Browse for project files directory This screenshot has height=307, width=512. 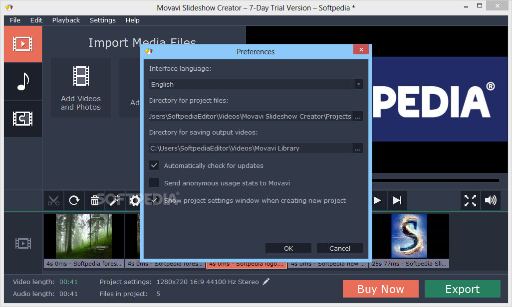(358, 117)
